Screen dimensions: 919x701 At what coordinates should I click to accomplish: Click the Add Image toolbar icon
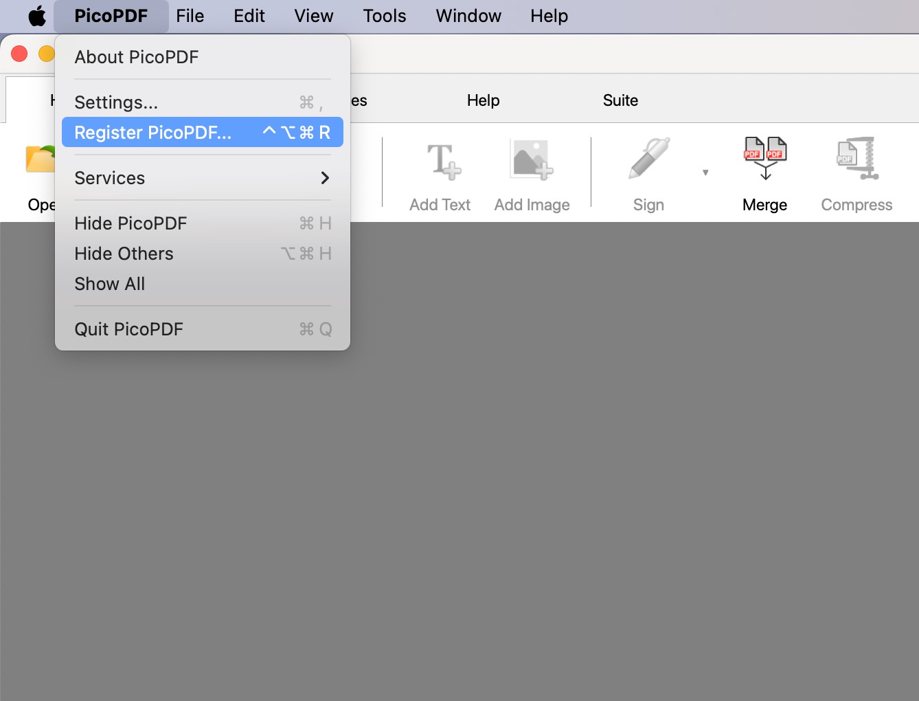pos(532,161)
